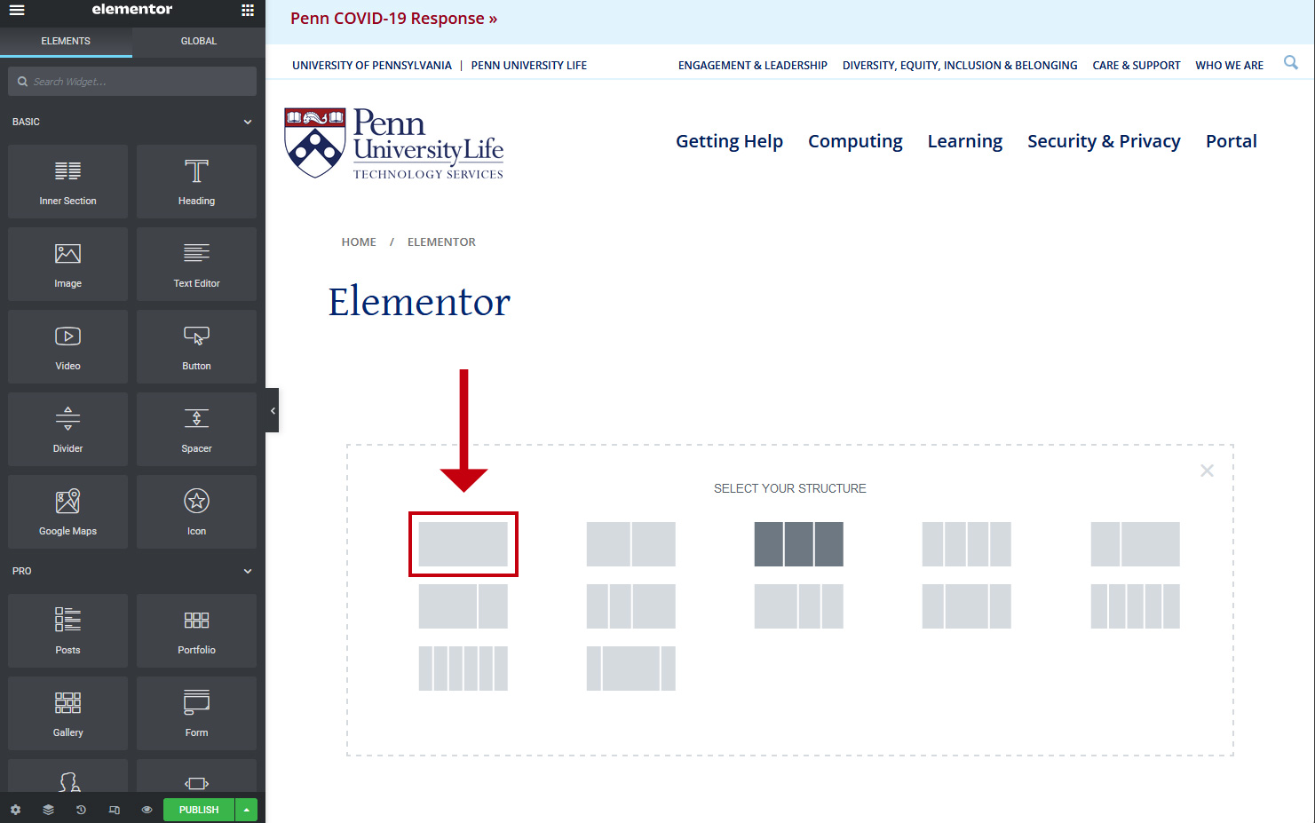Image resolution: width=1315 pixels, height=823 pixels.
Task: Open Penn COVID-19 Response link
Action: (393, 19)
